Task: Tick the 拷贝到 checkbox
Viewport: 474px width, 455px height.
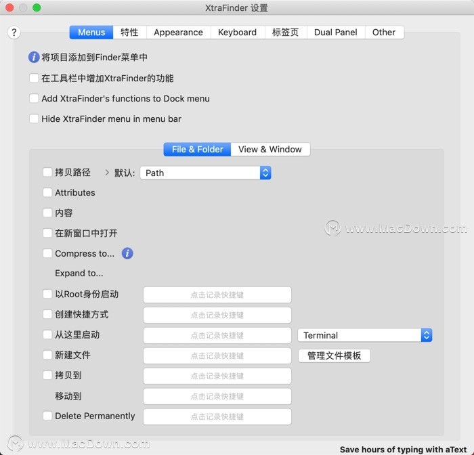Action: [x=47, y=375]
